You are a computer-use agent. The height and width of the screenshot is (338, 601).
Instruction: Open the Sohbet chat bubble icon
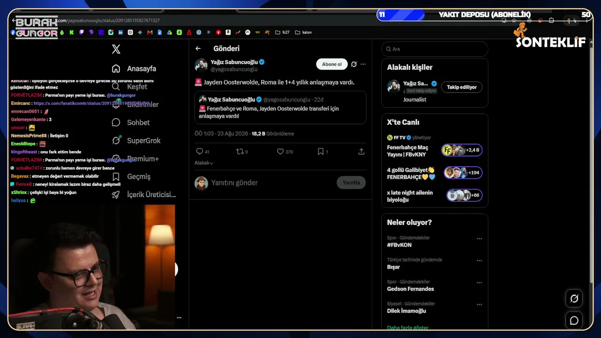(x=116, y=123)
